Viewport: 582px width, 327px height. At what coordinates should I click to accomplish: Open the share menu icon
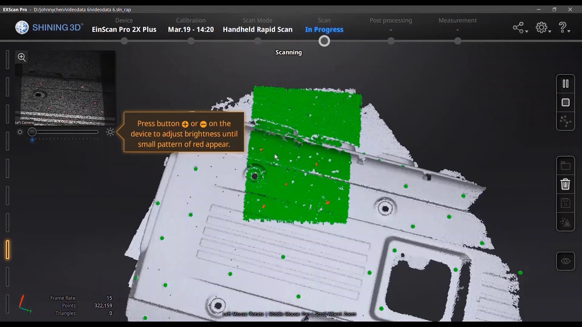(520, 28)
